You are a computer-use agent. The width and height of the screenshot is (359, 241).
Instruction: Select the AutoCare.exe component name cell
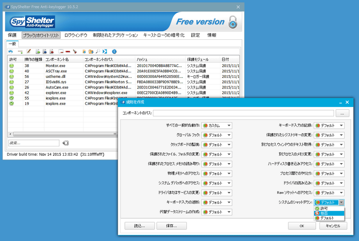57,88
